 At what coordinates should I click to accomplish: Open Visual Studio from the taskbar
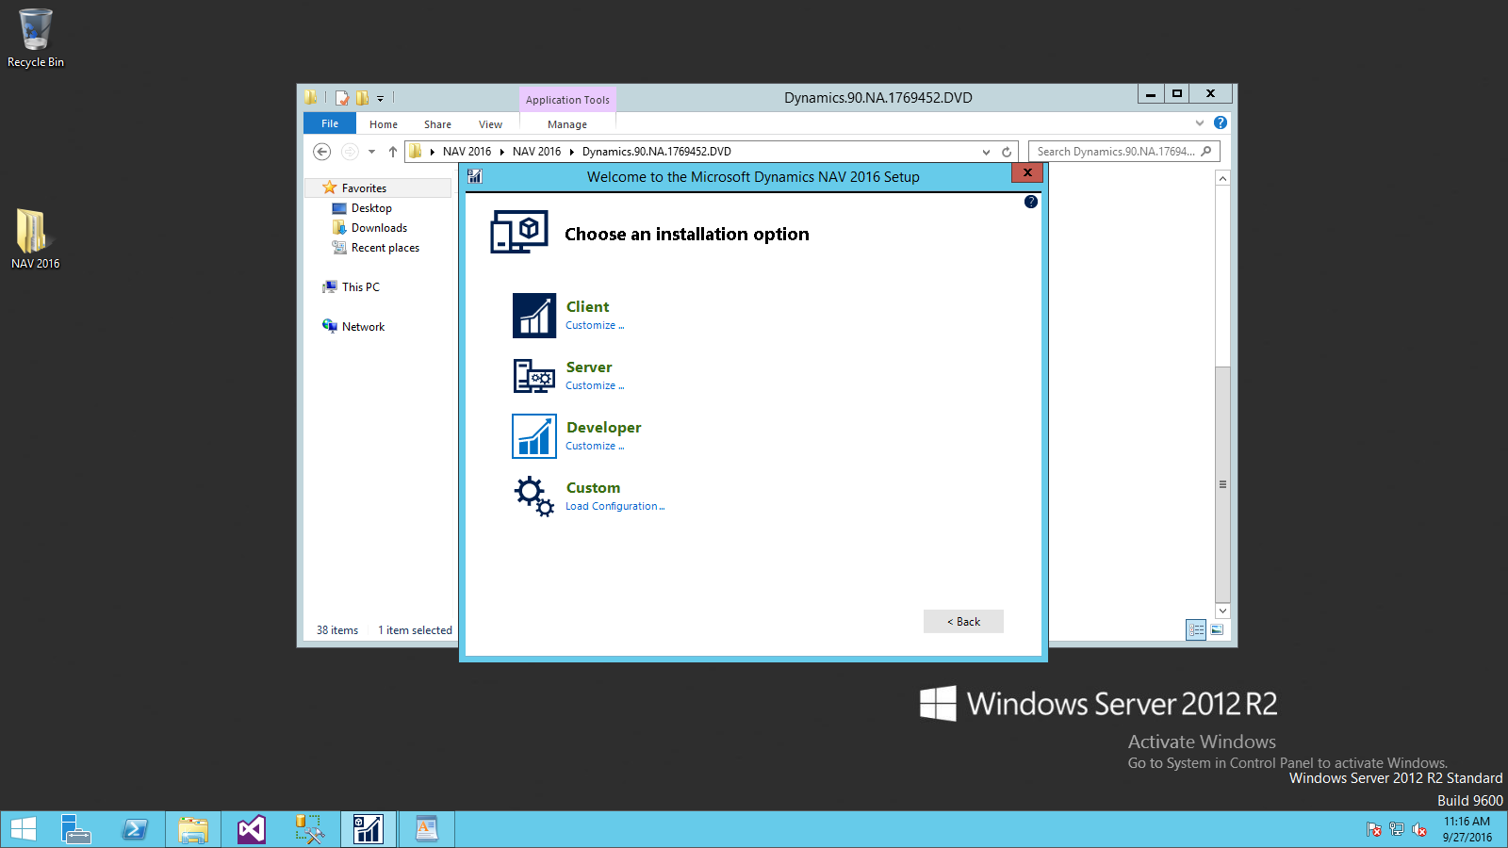click(251, 829)
